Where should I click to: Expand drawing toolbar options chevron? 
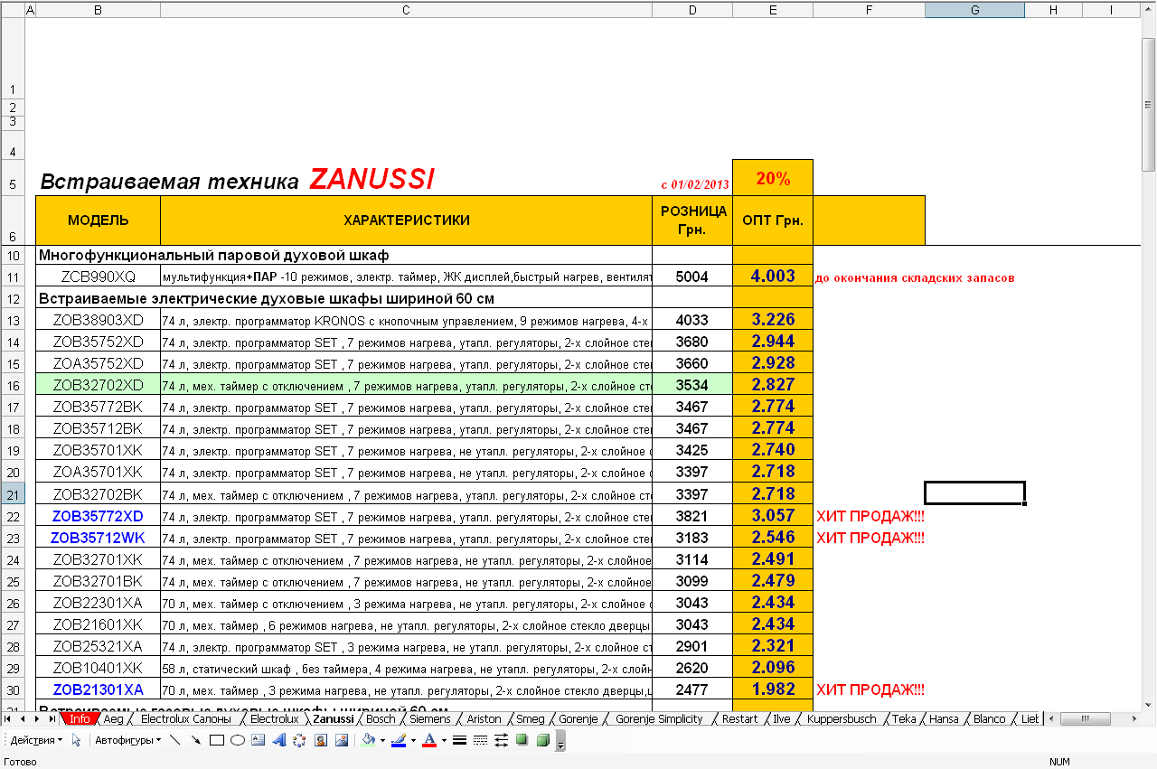click(x=560, y=741)
